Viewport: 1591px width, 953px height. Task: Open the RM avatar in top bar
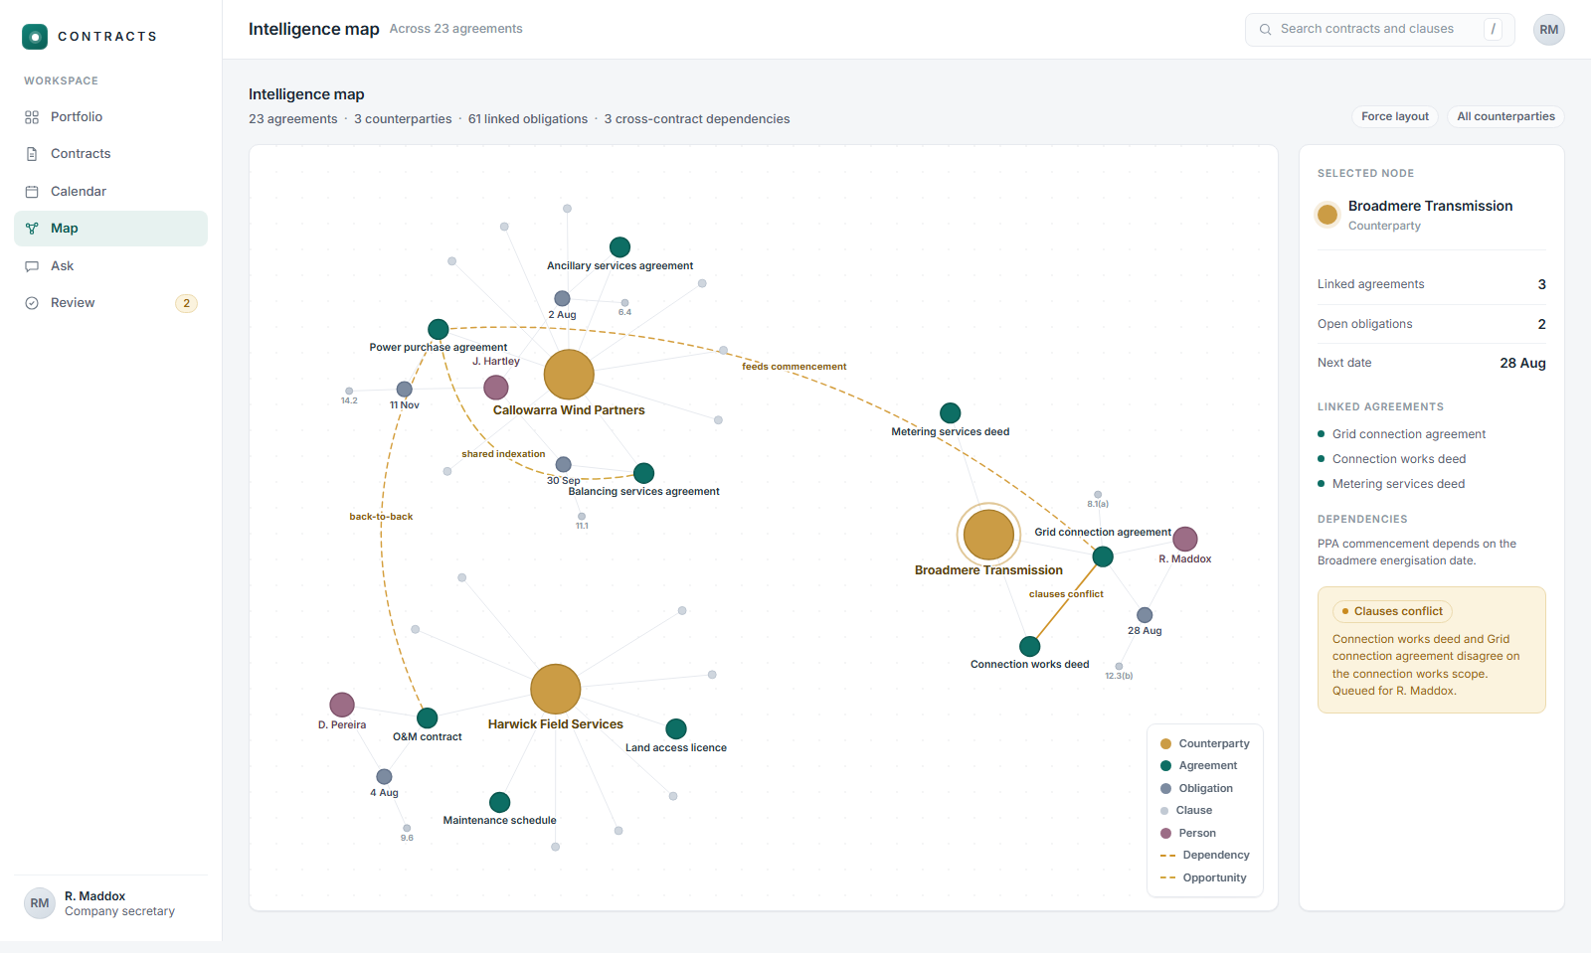point(1549,30)
